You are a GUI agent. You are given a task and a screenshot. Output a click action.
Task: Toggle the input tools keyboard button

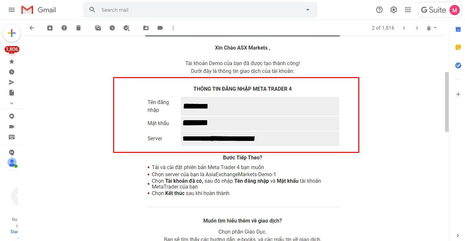[x=429, y=28]
